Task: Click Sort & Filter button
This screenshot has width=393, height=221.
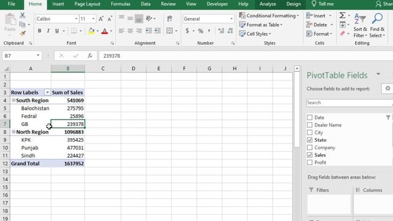Action: click(360, 26)
